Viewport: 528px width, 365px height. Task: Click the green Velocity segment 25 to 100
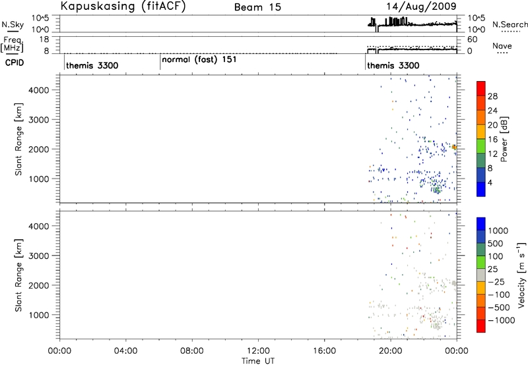[x=481, y=262]
